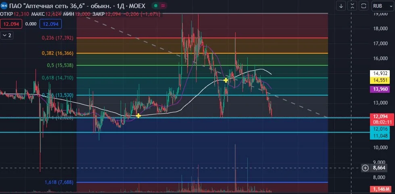395x194 pixels.
Task: Collapse the pane with double-chevron icon
Action: tap(352, 6)
